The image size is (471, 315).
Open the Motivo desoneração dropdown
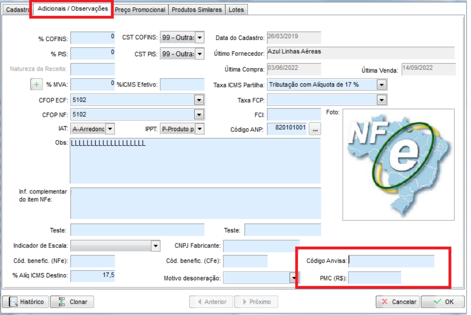[x=292, y=278]
